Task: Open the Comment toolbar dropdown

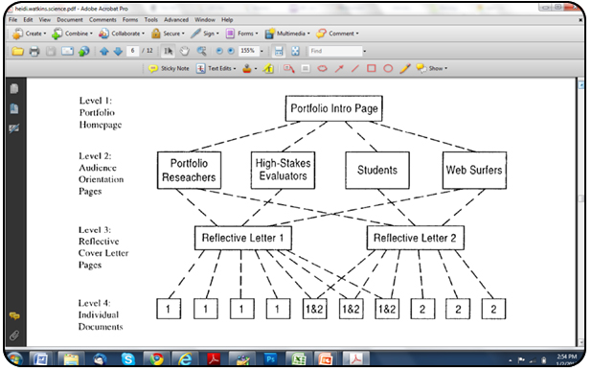Action: tap(337, 34)
